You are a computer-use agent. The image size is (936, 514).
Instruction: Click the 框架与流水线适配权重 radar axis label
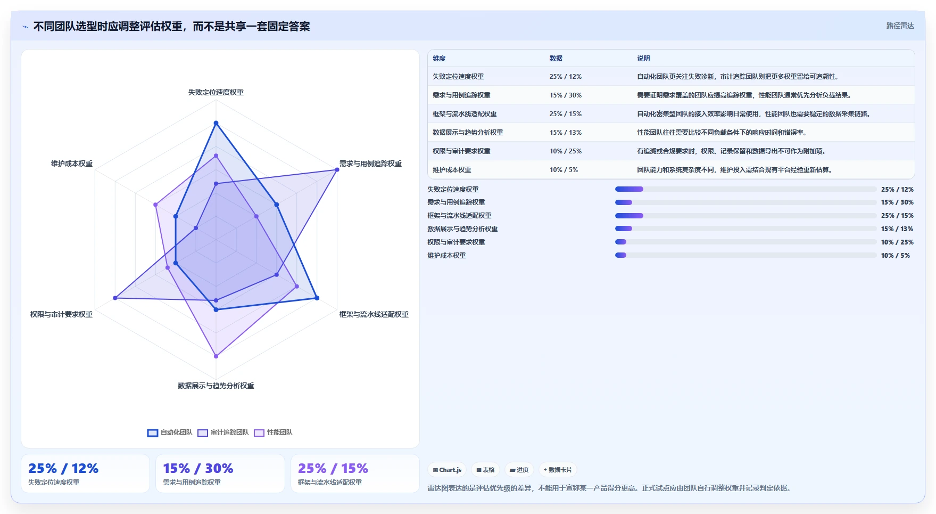[x=374, y=314]
